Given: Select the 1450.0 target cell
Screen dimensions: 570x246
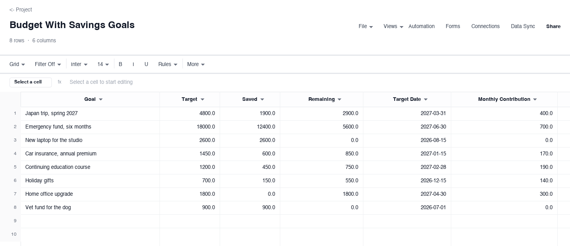Looking at the screenshot, I should click(190, 154).
